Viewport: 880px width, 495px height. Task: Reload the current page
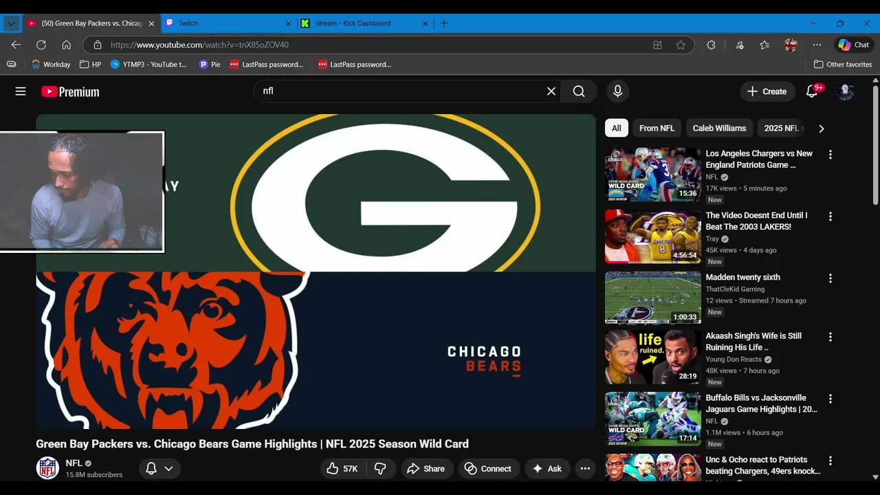41,45
